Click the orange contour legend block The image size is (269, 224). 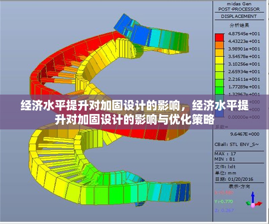tap(219, 45)
